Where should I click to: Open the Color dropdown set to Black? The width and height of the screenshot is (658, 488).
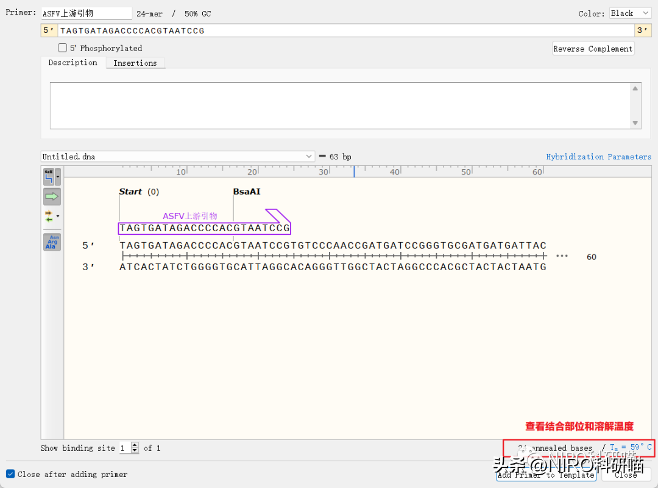(x=630, y=13)
